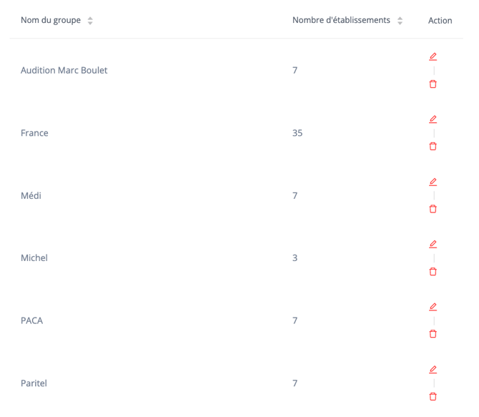Select the Audition Marc Boulet name
Image resolution: width=479 pixels, height=417 pixels.
64,70
